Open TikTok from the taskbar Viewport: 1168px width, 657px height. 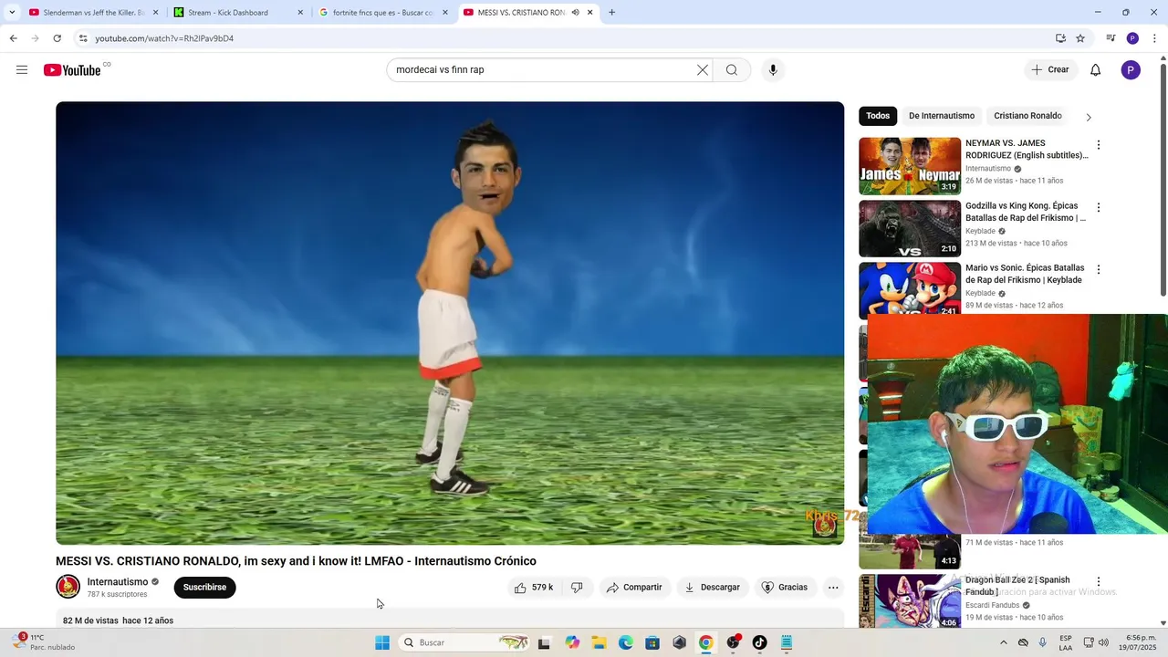759,642
